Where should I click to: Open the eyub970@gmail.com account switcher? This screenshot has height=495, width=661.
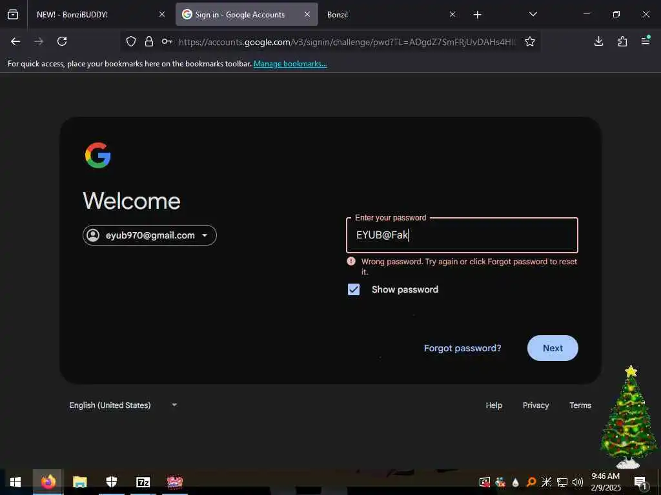click(x=150, y=235)
